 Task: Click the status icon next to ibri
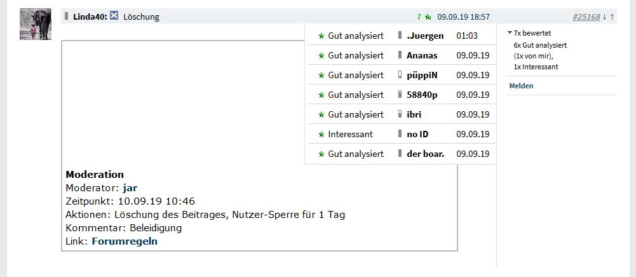pyautogui.click(x=400, y=114)
